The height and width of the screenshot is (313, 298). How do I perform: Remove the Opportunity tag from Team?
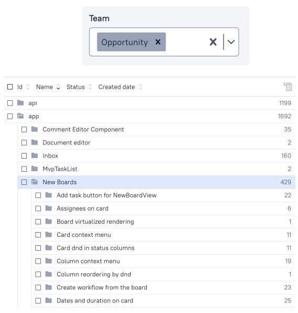click(158, 42)
